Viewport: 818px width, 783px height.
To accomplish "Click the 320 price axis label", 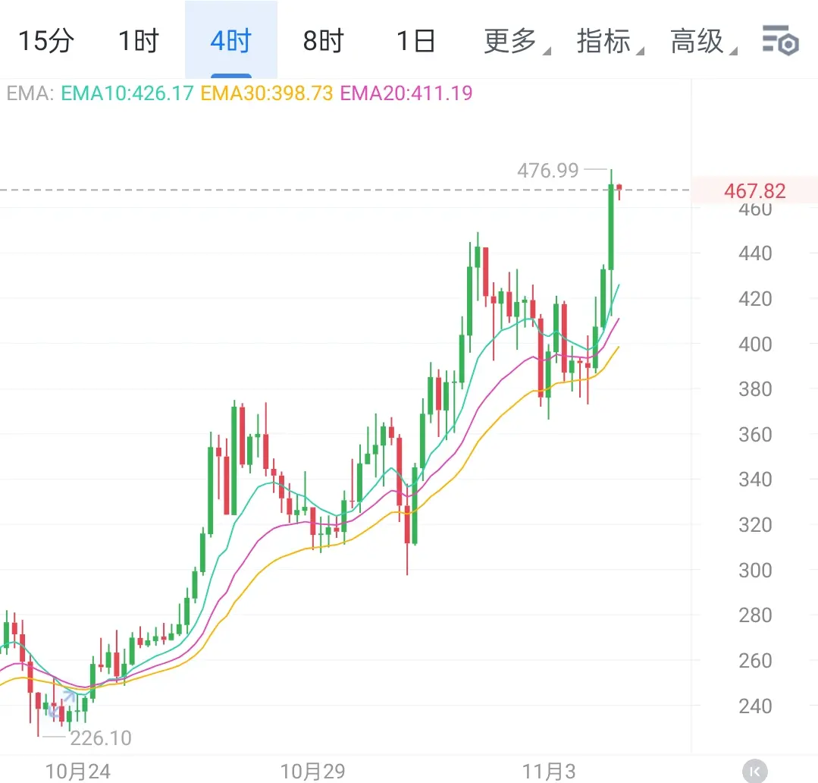I will click(x=755, y=525).
